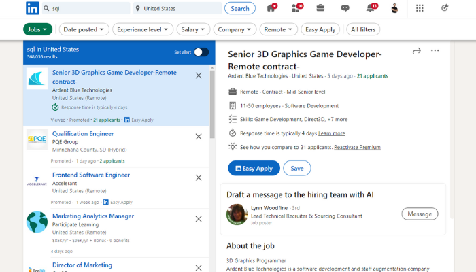Open All filters panel
This screenshot has height=272, width=476.
pos(363,29)
